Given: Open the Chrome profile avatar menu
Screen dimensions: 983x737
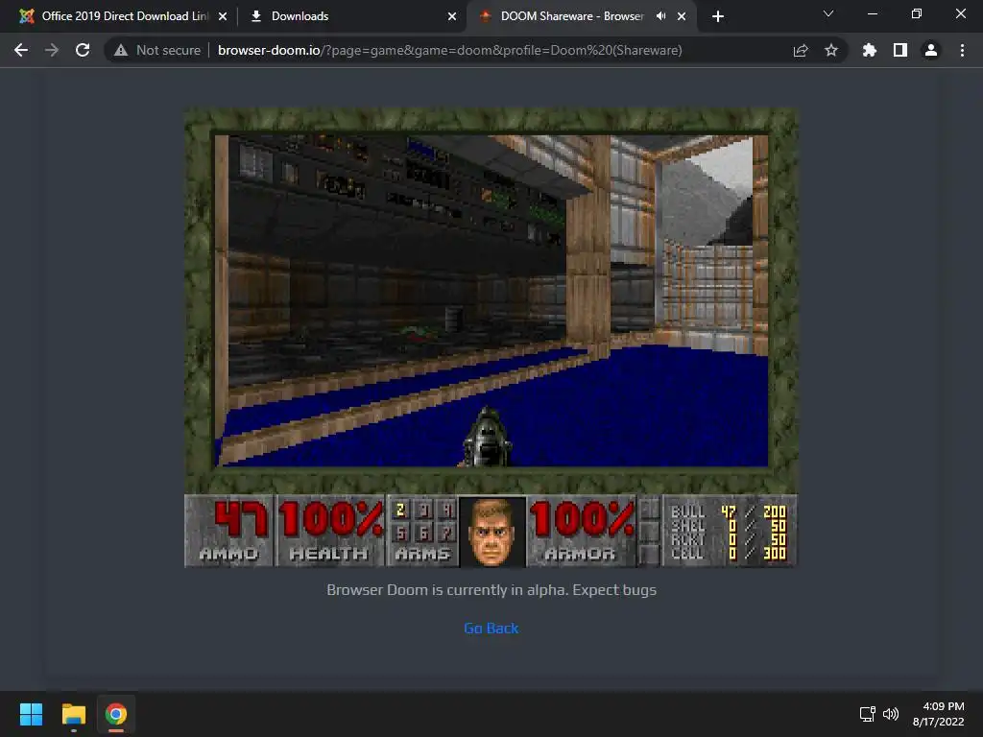Looking at the screenshot, I should tap(931, 50).
